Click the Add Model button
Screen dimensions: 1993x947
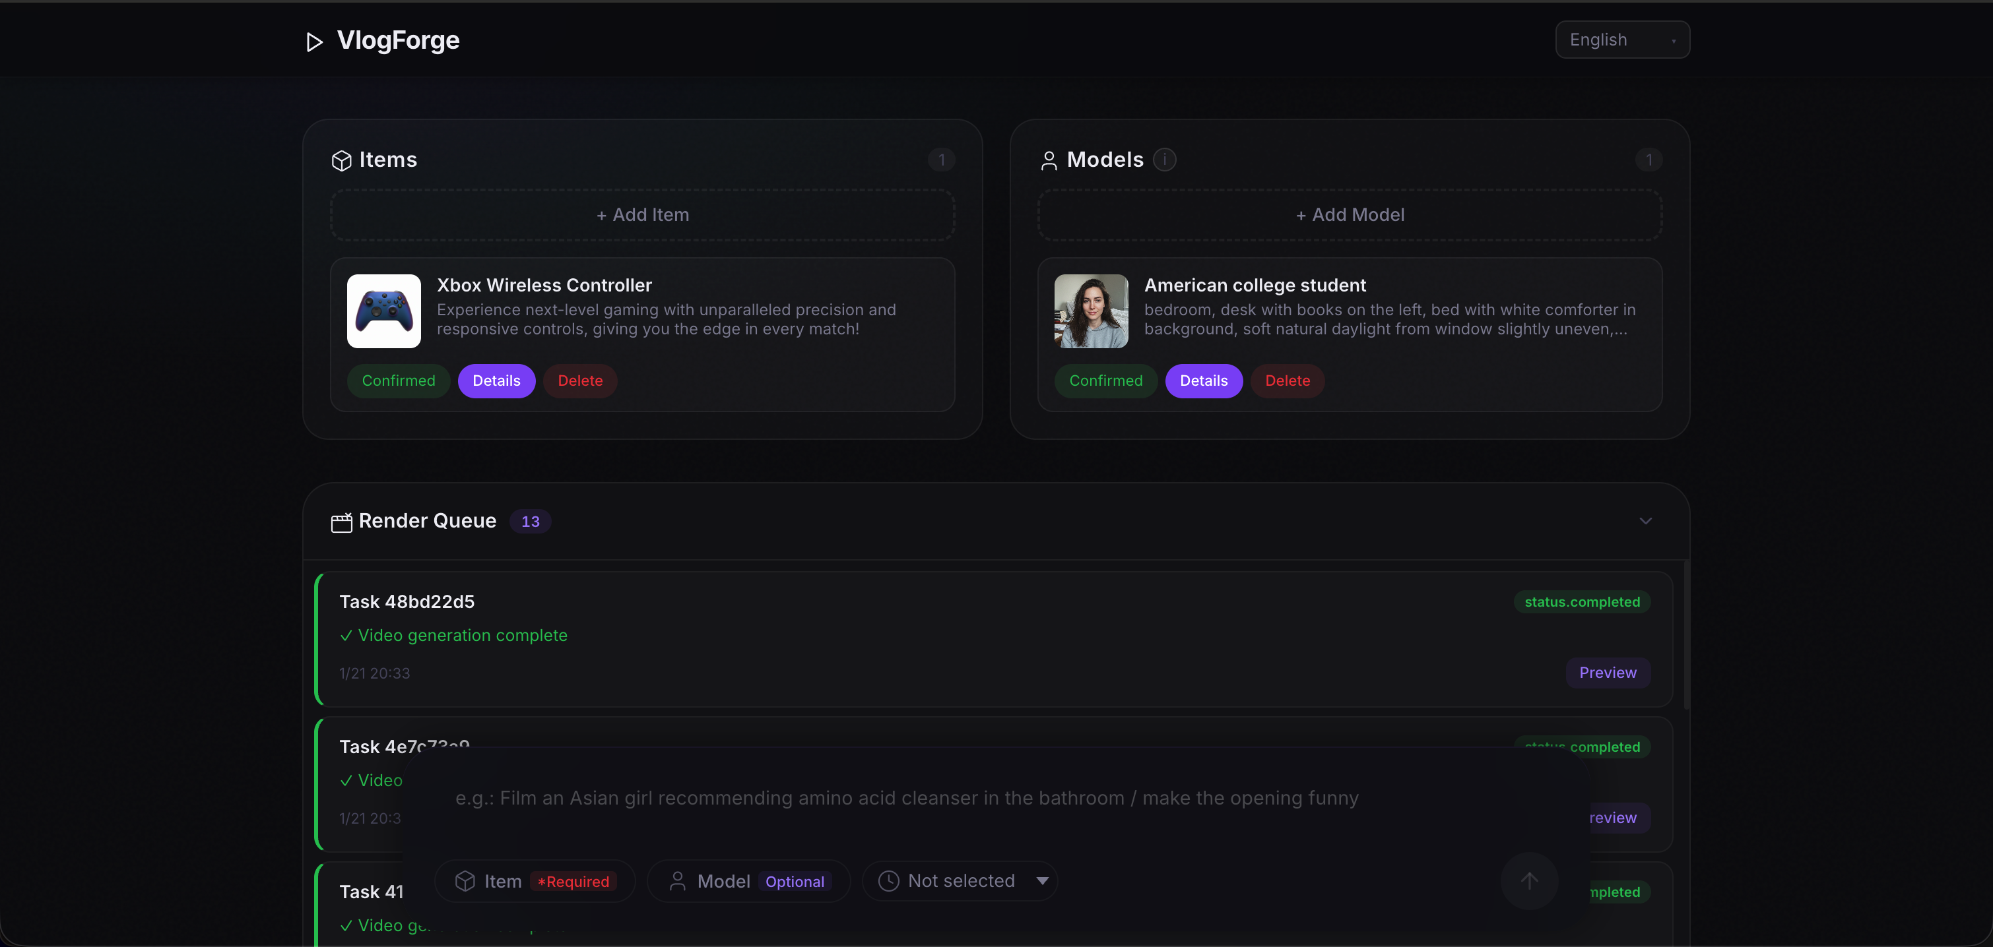tap(1350, 215)
